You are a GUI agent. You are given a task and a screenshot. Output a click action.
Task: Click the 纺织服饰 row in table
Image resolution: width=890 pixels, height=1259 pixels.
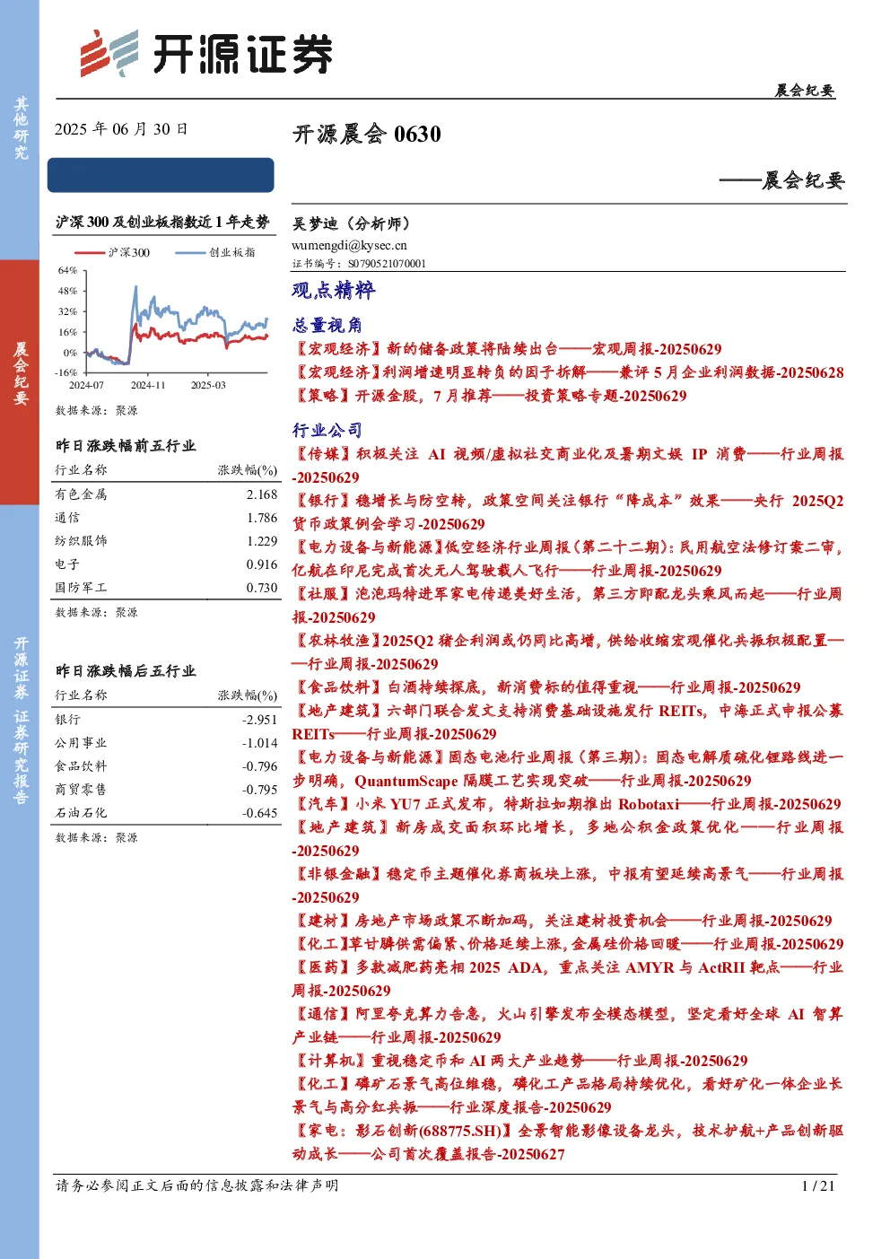pyautogui.click(x=166, y=541)
